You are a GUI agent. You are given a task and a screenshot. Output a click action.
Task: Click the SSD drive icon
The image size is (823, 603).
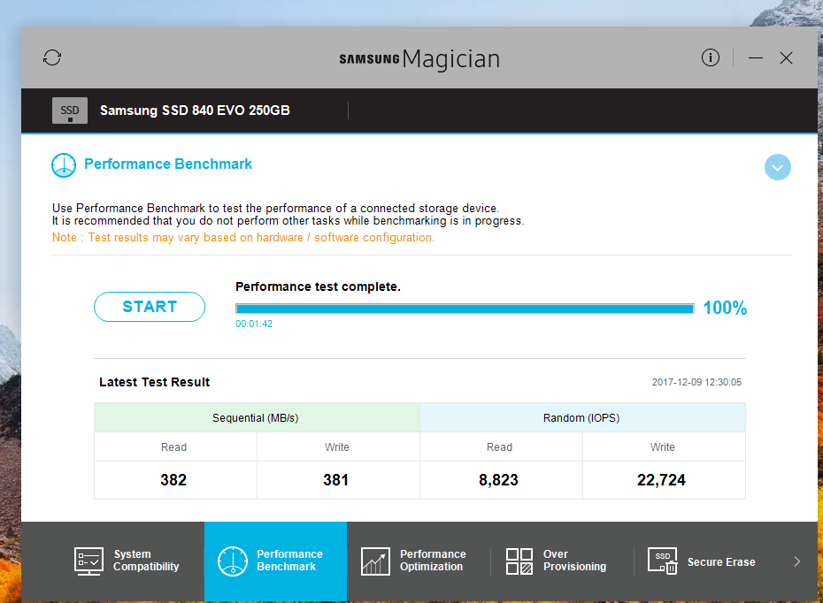pyautogui.click(x=70, y=111)
